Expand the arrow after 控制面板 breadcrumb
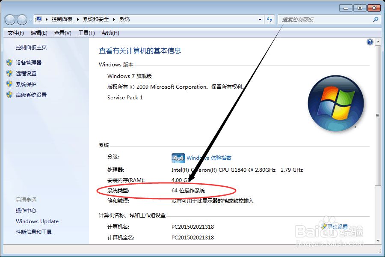The width and height of the screenshot is (385, 257). click(77, 19)
